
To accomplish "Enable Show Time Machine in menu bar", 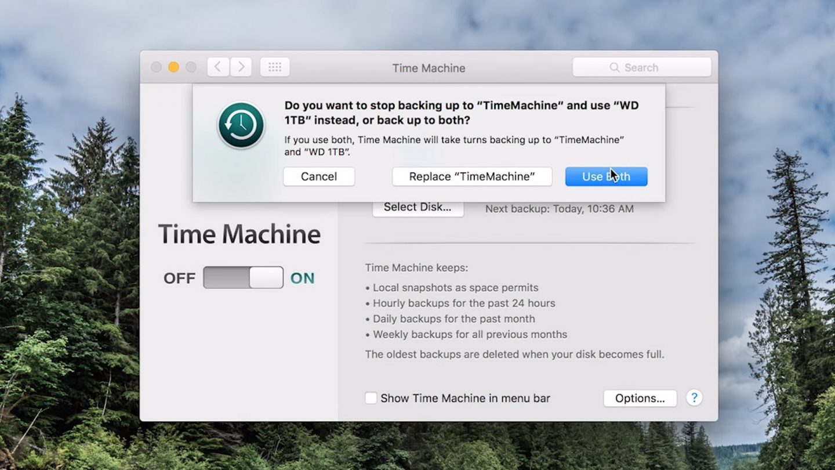I will [371, 398].
